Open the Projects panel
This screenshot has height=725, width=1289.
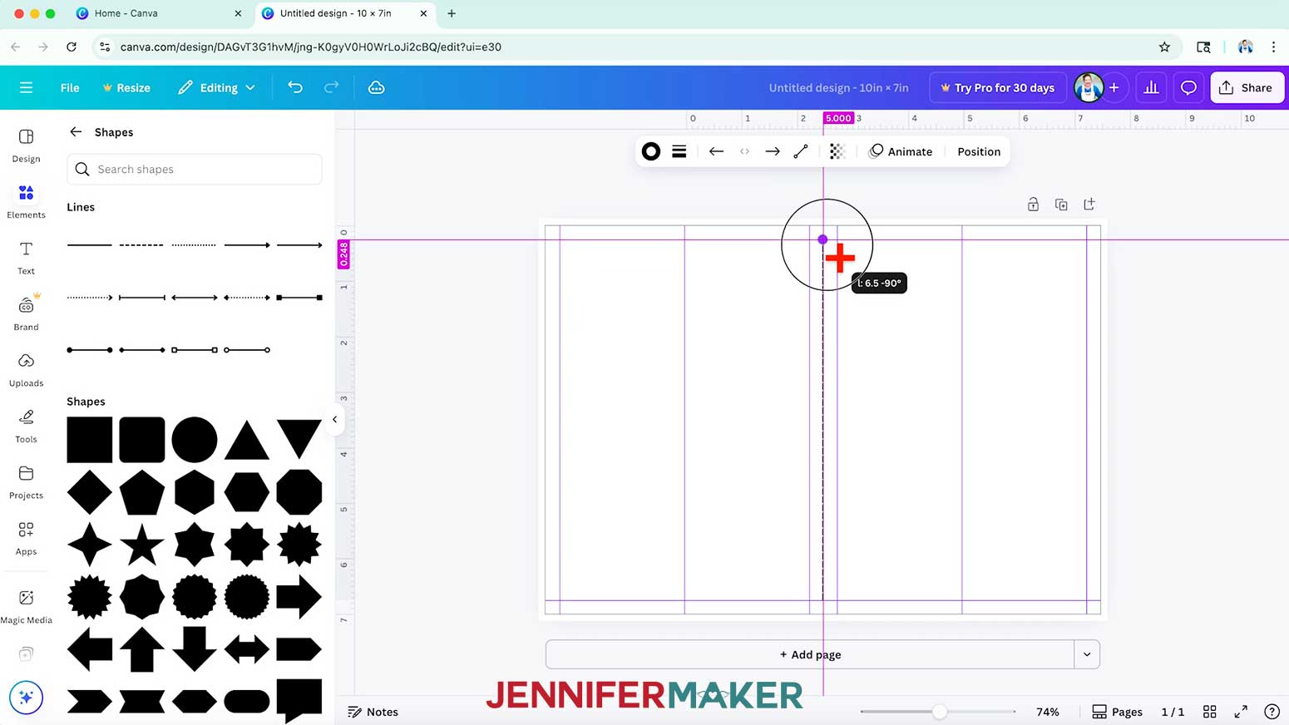click(x=26, y=482)
